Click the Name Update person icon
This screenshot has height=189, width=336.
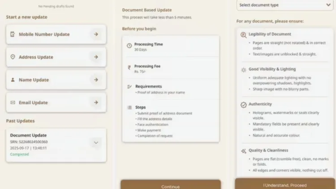[13, 80]
